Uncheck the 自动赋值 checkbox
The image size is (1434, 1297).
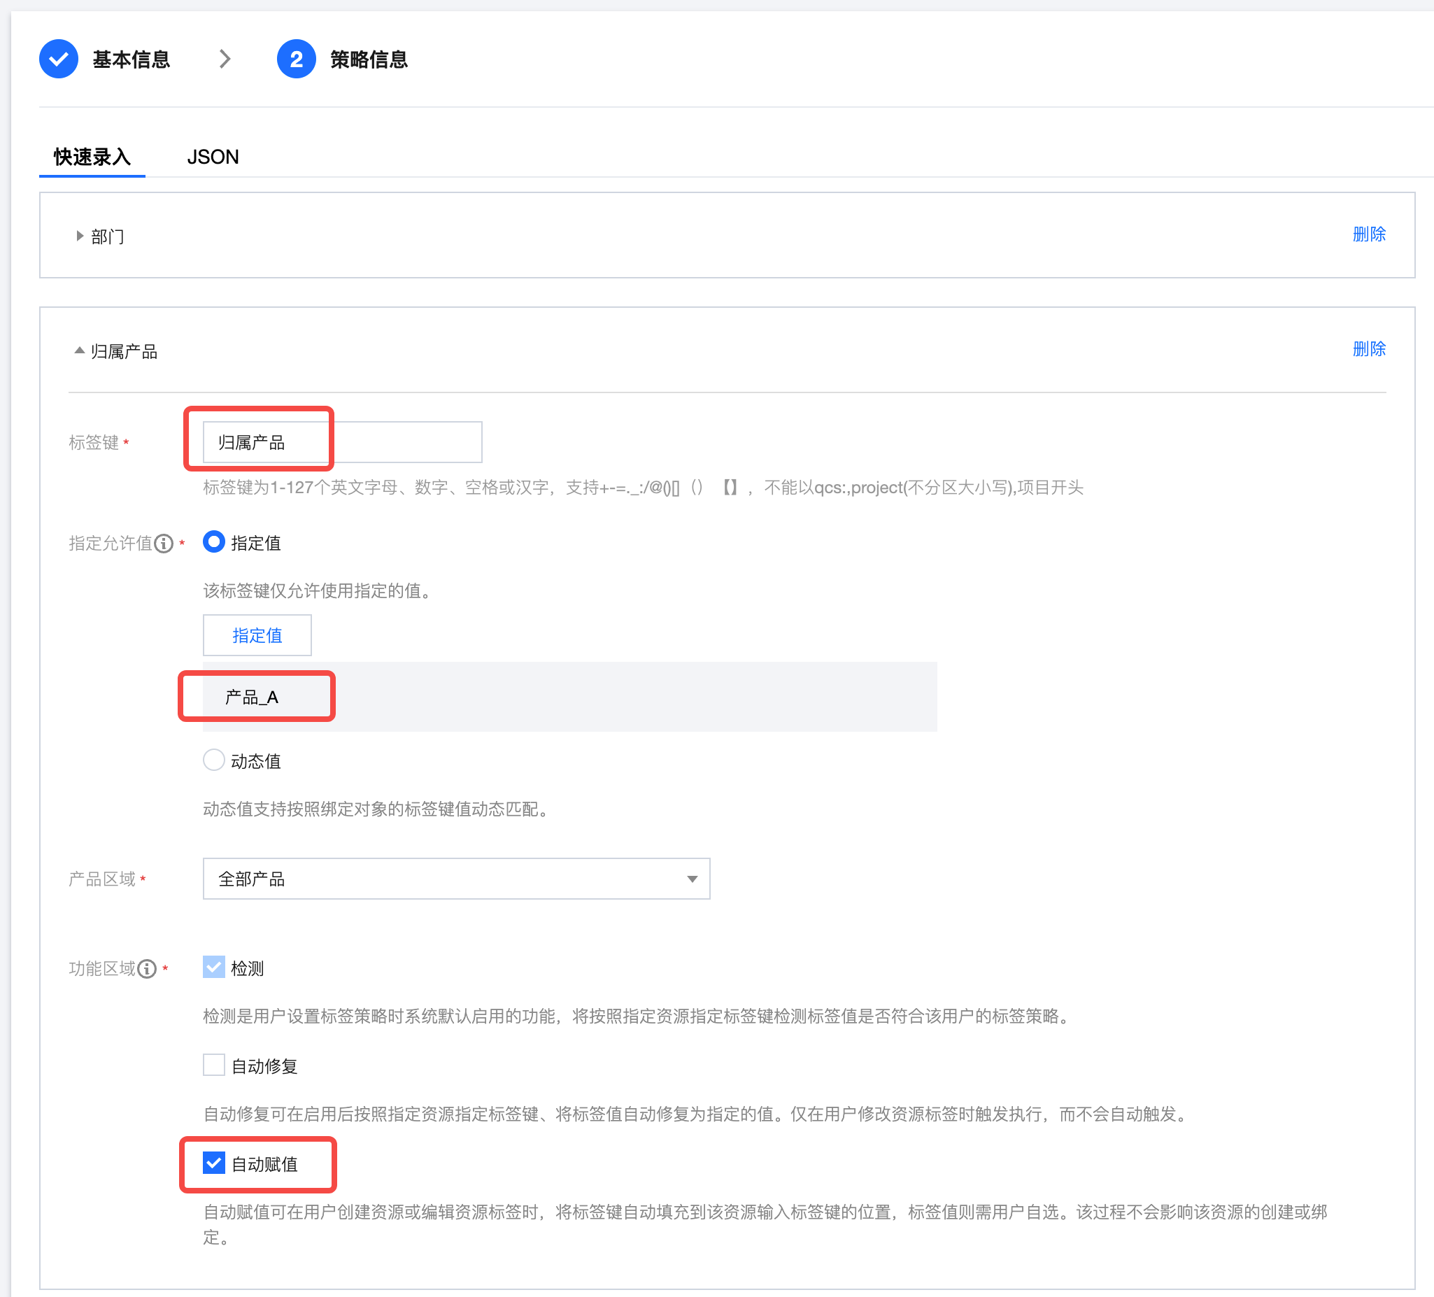point(213,1163)
